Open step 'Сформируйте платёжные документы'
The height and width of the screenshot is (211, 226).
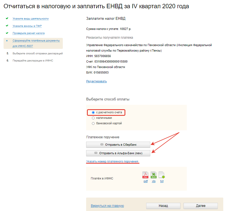point(36,41)
